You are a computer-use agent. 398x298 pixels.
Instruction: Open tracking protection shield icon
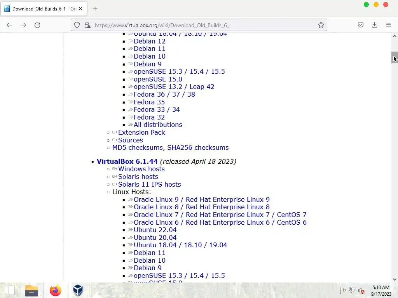pyautogui.click(x=77, y=25)
